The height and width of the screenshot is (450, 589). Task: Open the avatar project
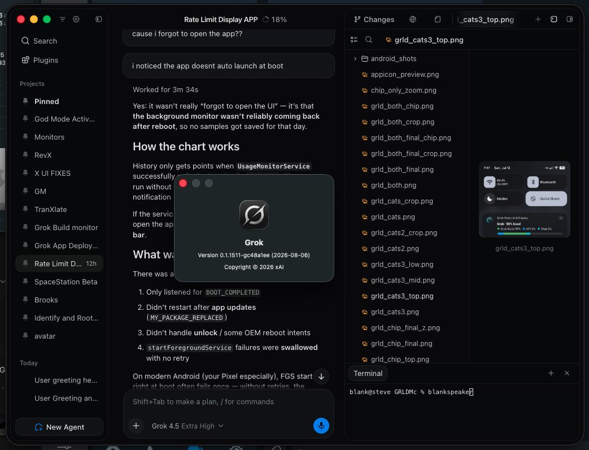click(59, 336)
